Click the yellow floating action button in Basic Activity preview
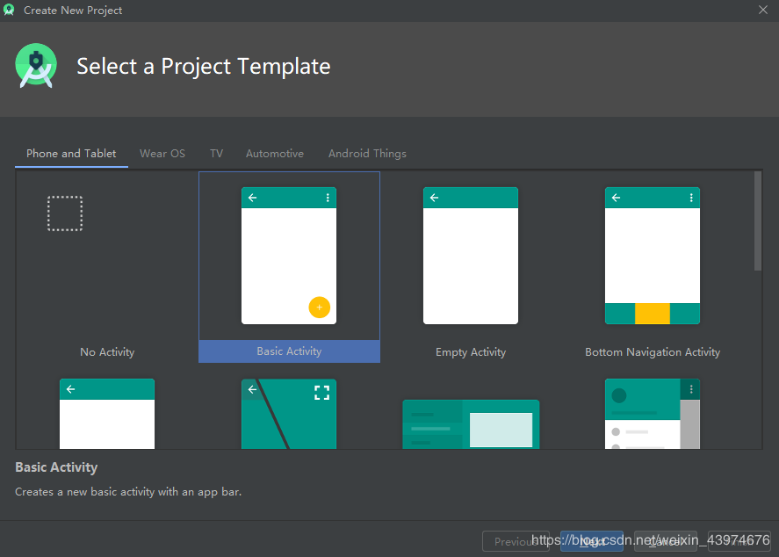 [319, 307]
